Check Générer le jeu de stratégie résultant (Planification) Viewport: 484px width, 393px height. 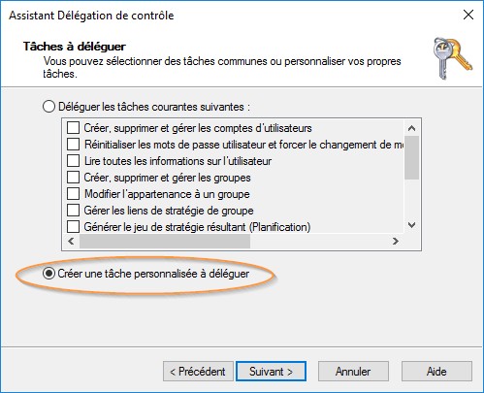[x=73, y=227]
